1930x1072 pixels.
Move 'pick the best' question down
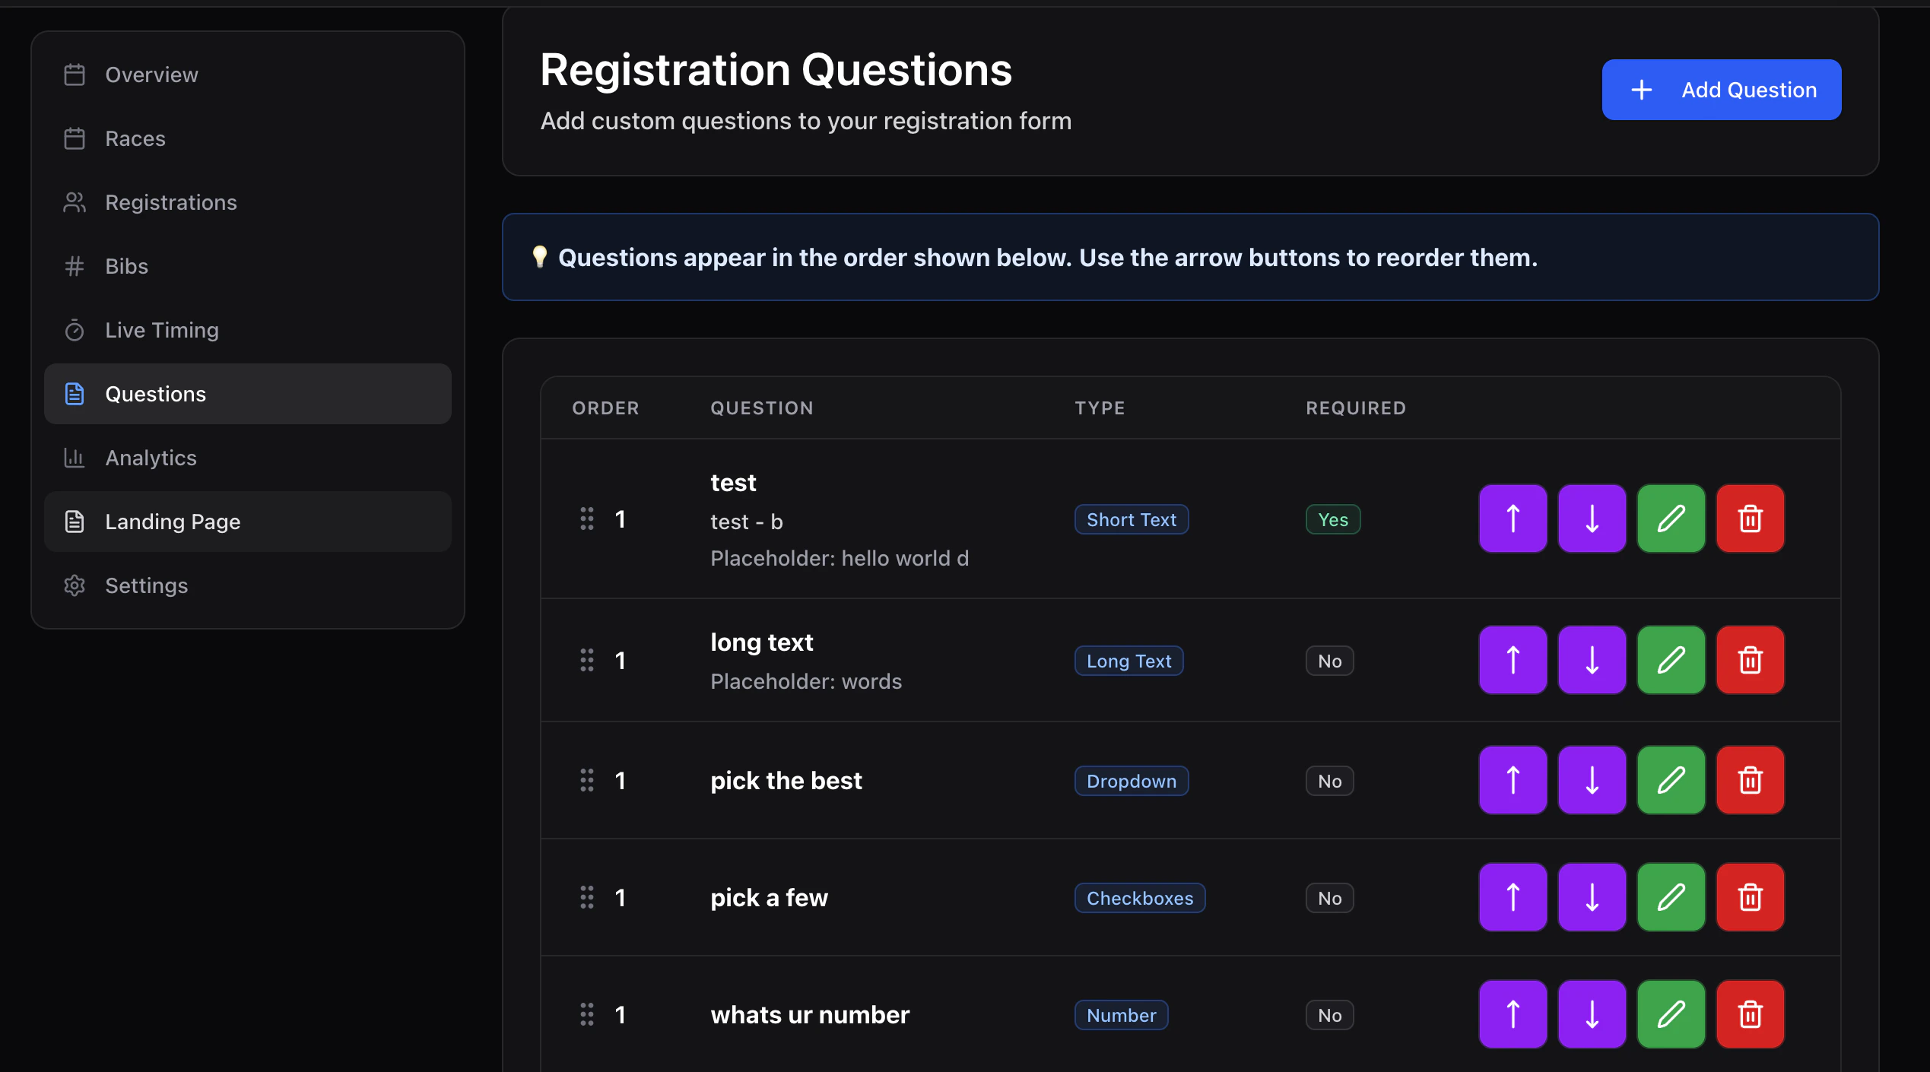coord(1592,780)
